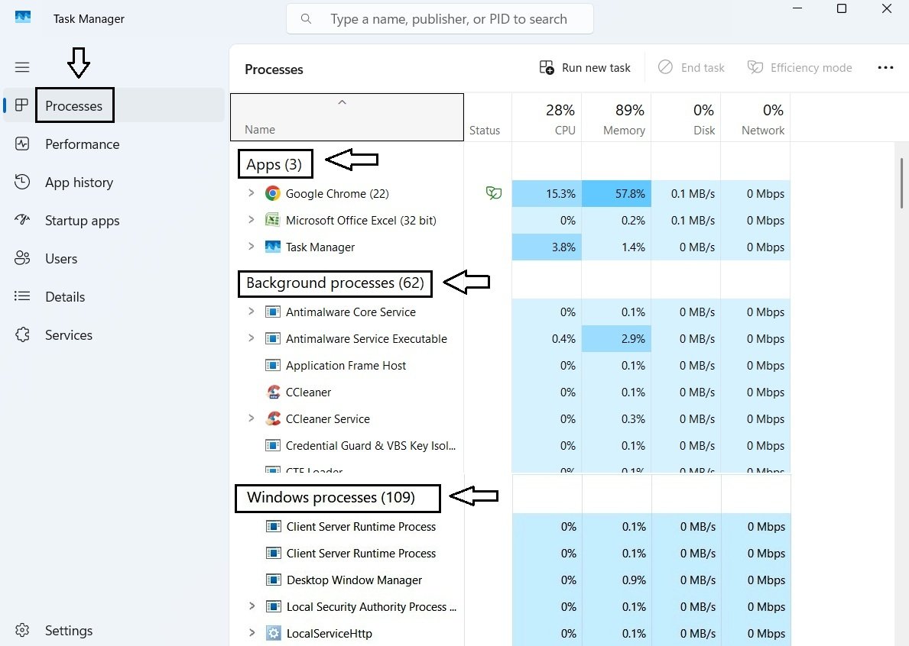This screenshot has width=909, height=646.
Task: Click the Performance sidebar icon
Action: (x=22, y=144)
